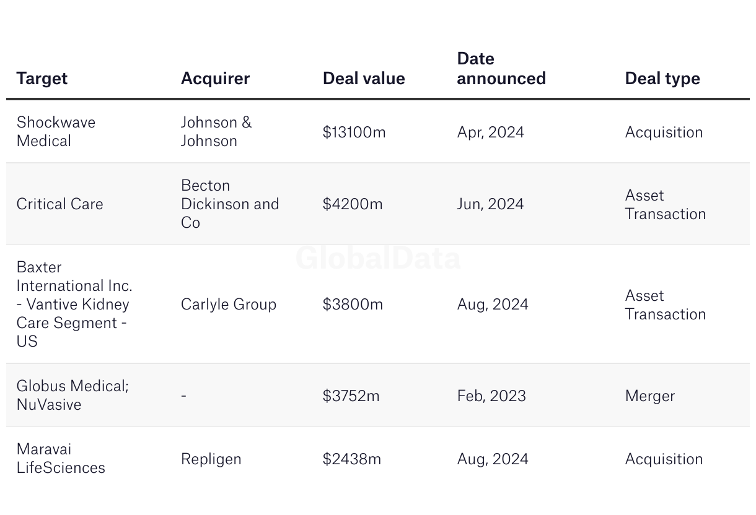Click the Globus Medical; NuVasive target
756x515 pixels.
[73, 395]
